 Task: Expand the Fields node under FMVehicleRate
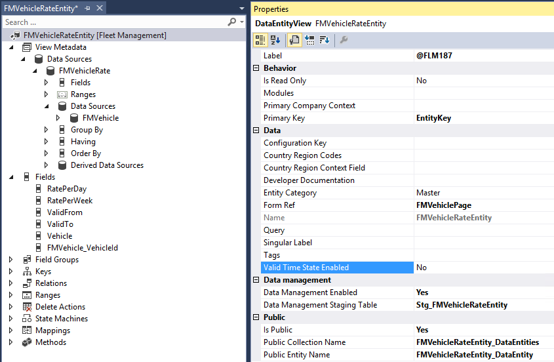point(47,83)
